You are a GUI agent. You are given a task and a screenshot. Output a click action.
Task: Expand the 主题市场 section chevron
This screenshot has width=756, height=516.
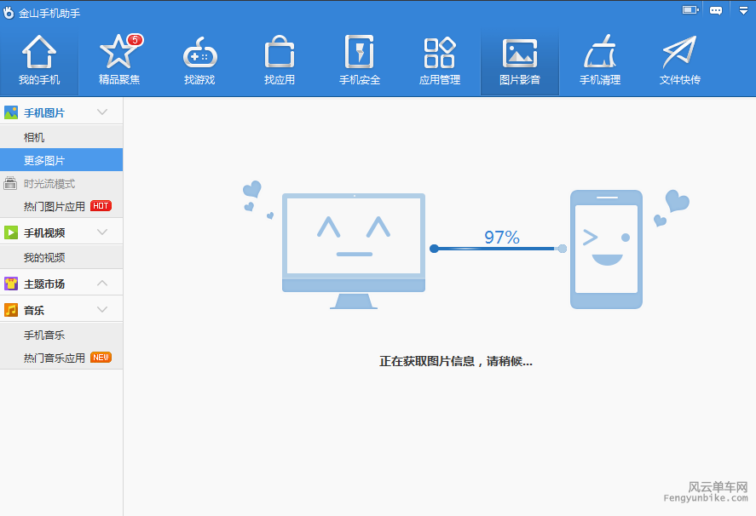pyautogui.click(x=102, y=284)
